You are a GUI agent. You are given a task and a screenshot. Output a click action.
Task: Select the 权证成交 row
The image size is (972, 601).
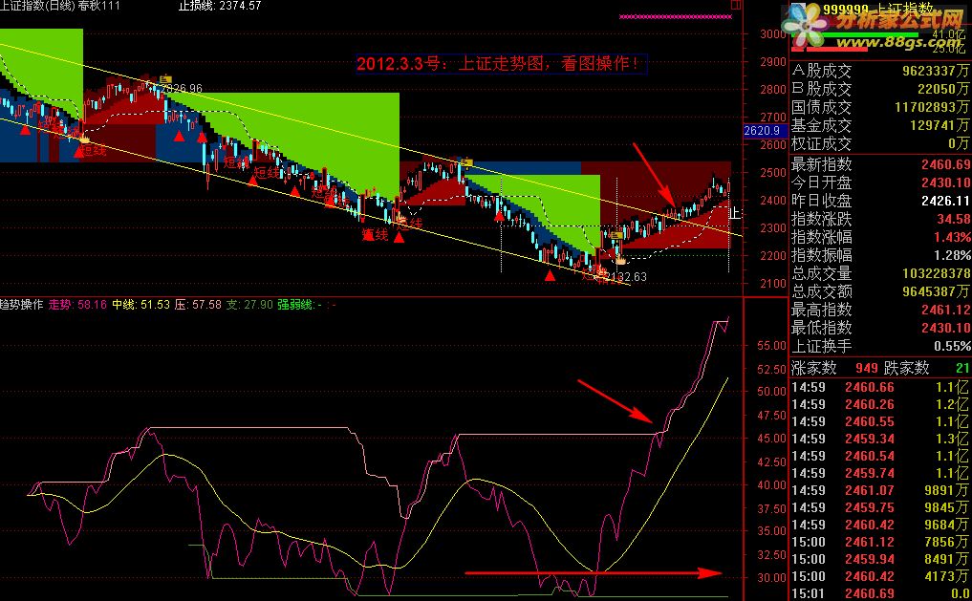point(881,143)
